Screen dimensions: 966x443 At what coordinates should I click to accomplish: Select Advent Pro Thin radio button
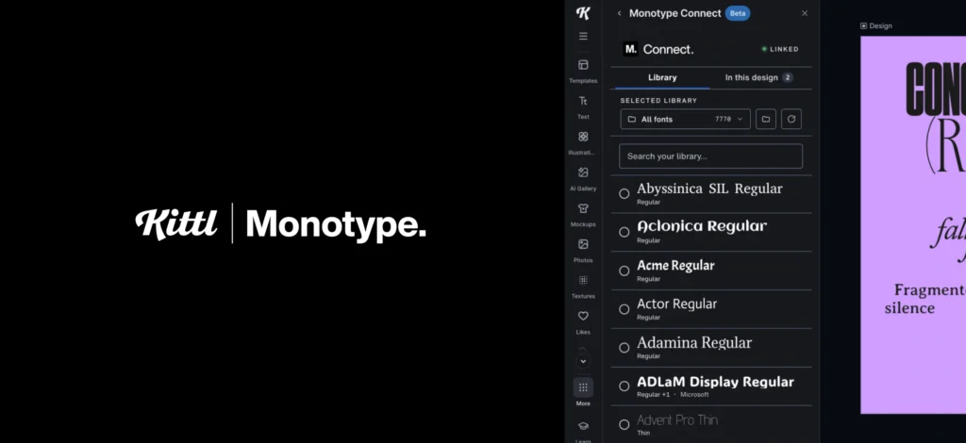click(625, 424)
